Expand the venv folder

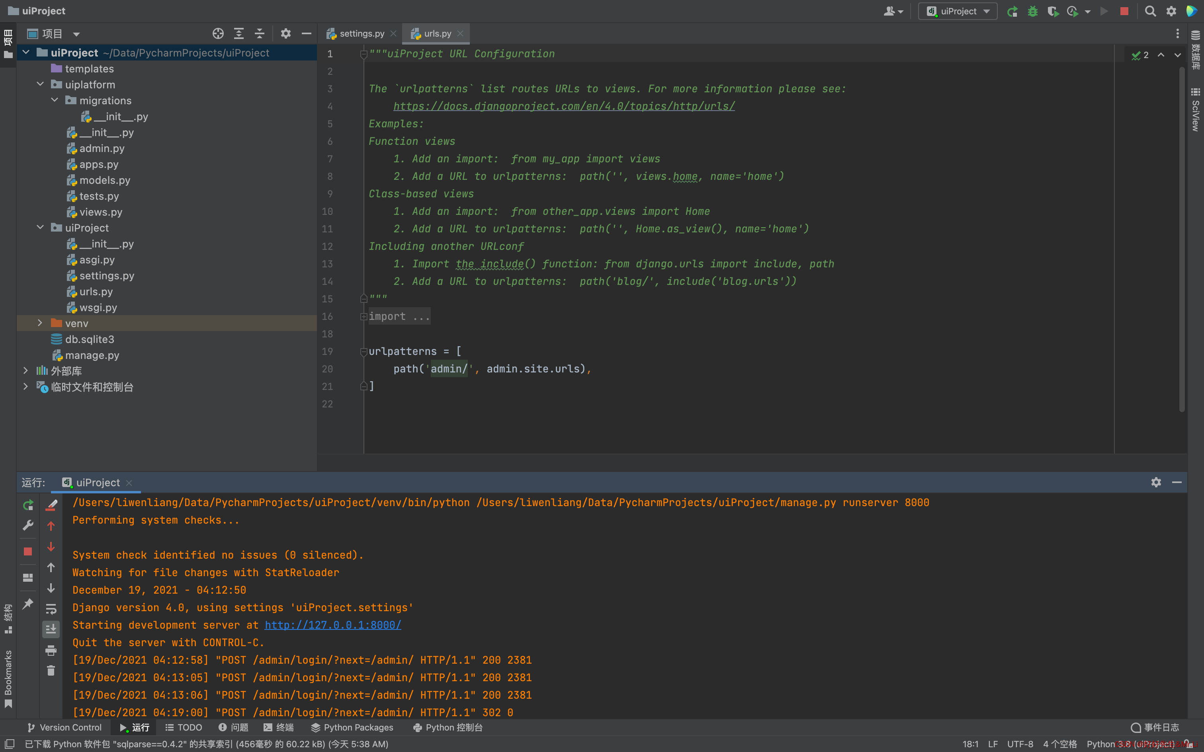pyautogui.click(x=40, y=323)
